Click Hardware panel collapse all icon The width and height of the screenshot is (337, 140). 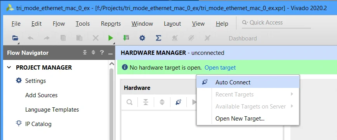coord(146,102)
